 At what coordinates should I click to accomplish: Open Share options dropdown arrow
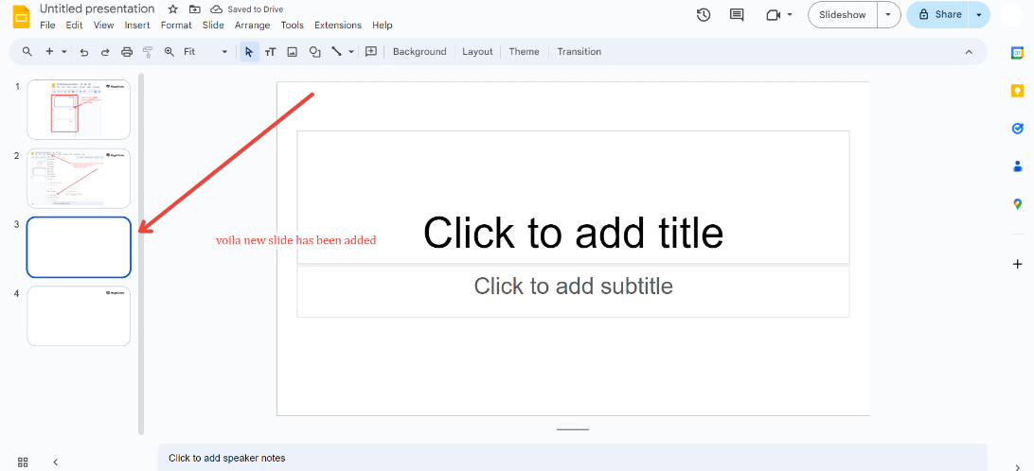point(979,14)
